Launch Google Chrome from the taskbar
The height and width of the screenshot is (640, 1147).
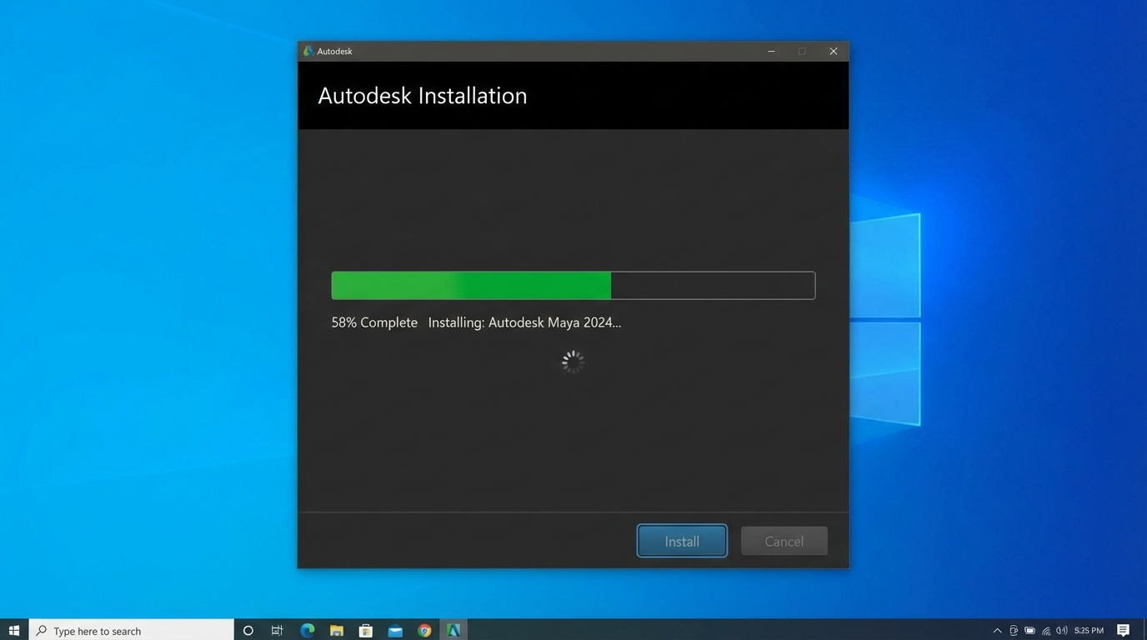tap(424, 630)
